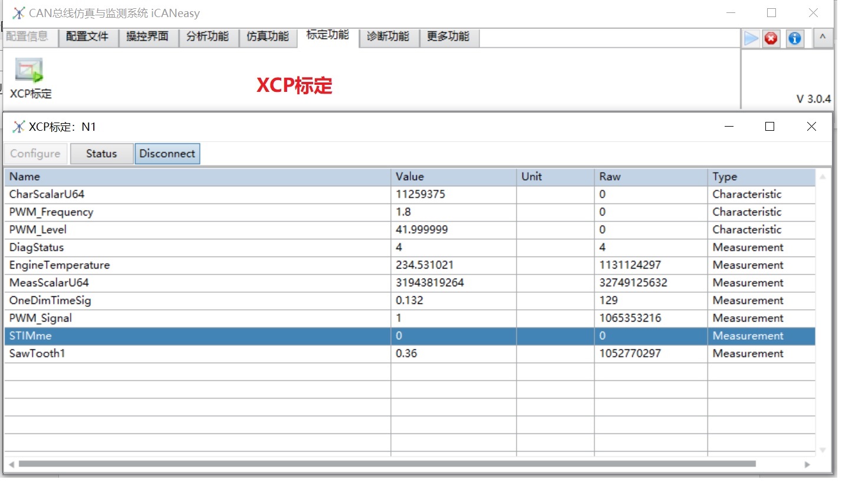Open the 仿真功能 tab

click(268, 37)
